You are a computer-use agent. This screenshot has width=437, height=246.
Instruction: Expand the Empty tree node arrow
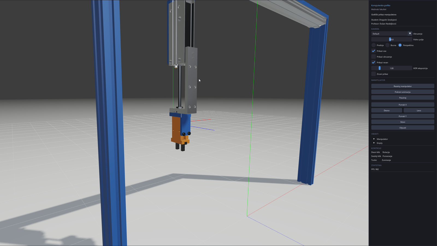pos(374,143)
